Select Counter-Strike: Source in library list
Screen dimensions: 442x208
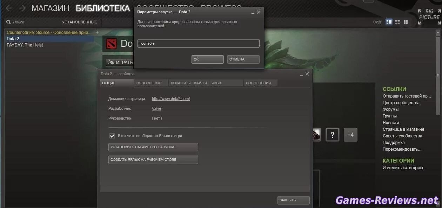pos(49,32)
